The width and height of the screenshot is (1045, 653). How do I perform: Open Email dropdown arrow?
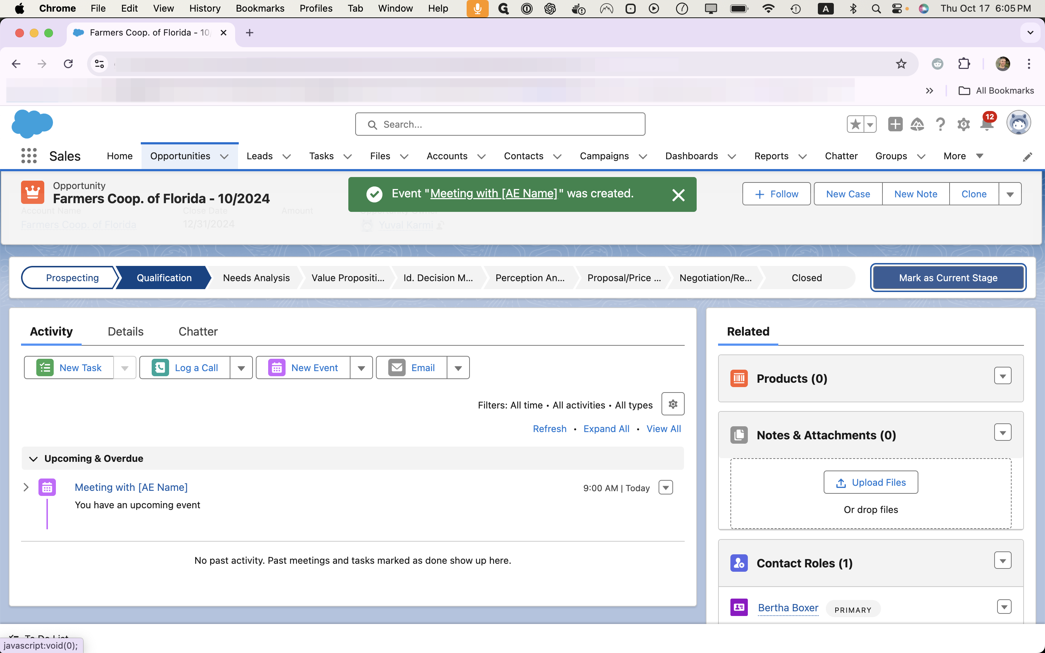pyautogui.click(x=458, y=367)
